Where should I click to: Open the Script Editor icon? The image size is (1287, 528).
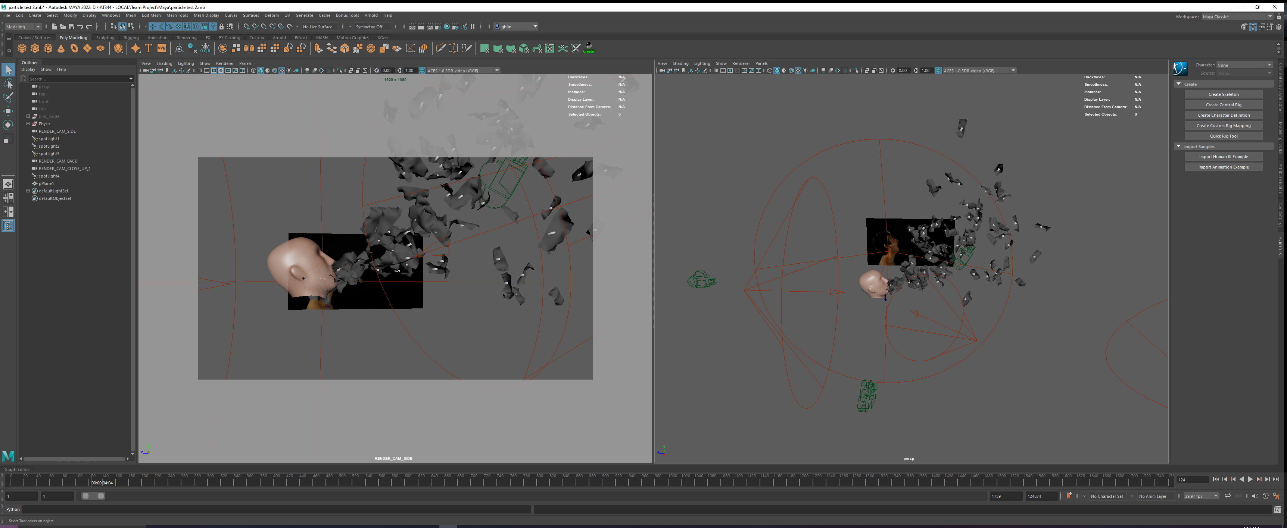[x=1277, y=509]
